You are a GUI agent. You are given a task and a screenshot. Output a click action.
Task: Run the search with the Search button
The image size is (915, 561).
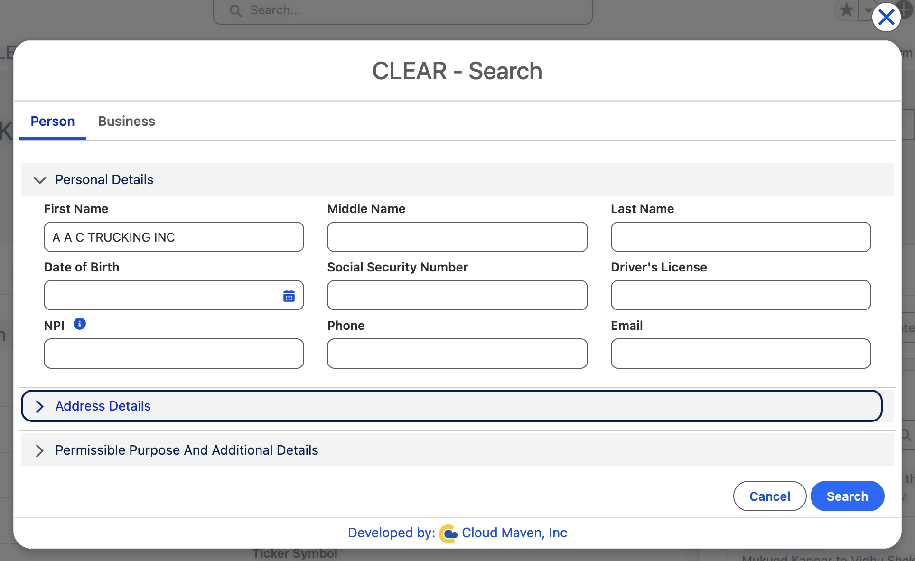pos(848,496)
